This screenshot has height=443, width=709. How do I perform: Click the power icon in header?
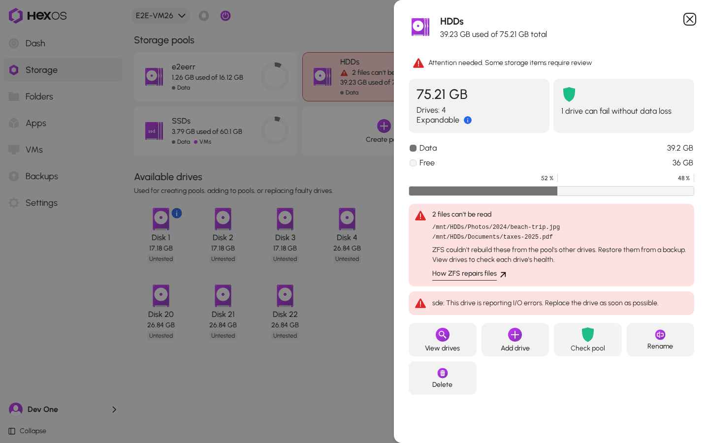pyautogui.click(x=226, y=16)
